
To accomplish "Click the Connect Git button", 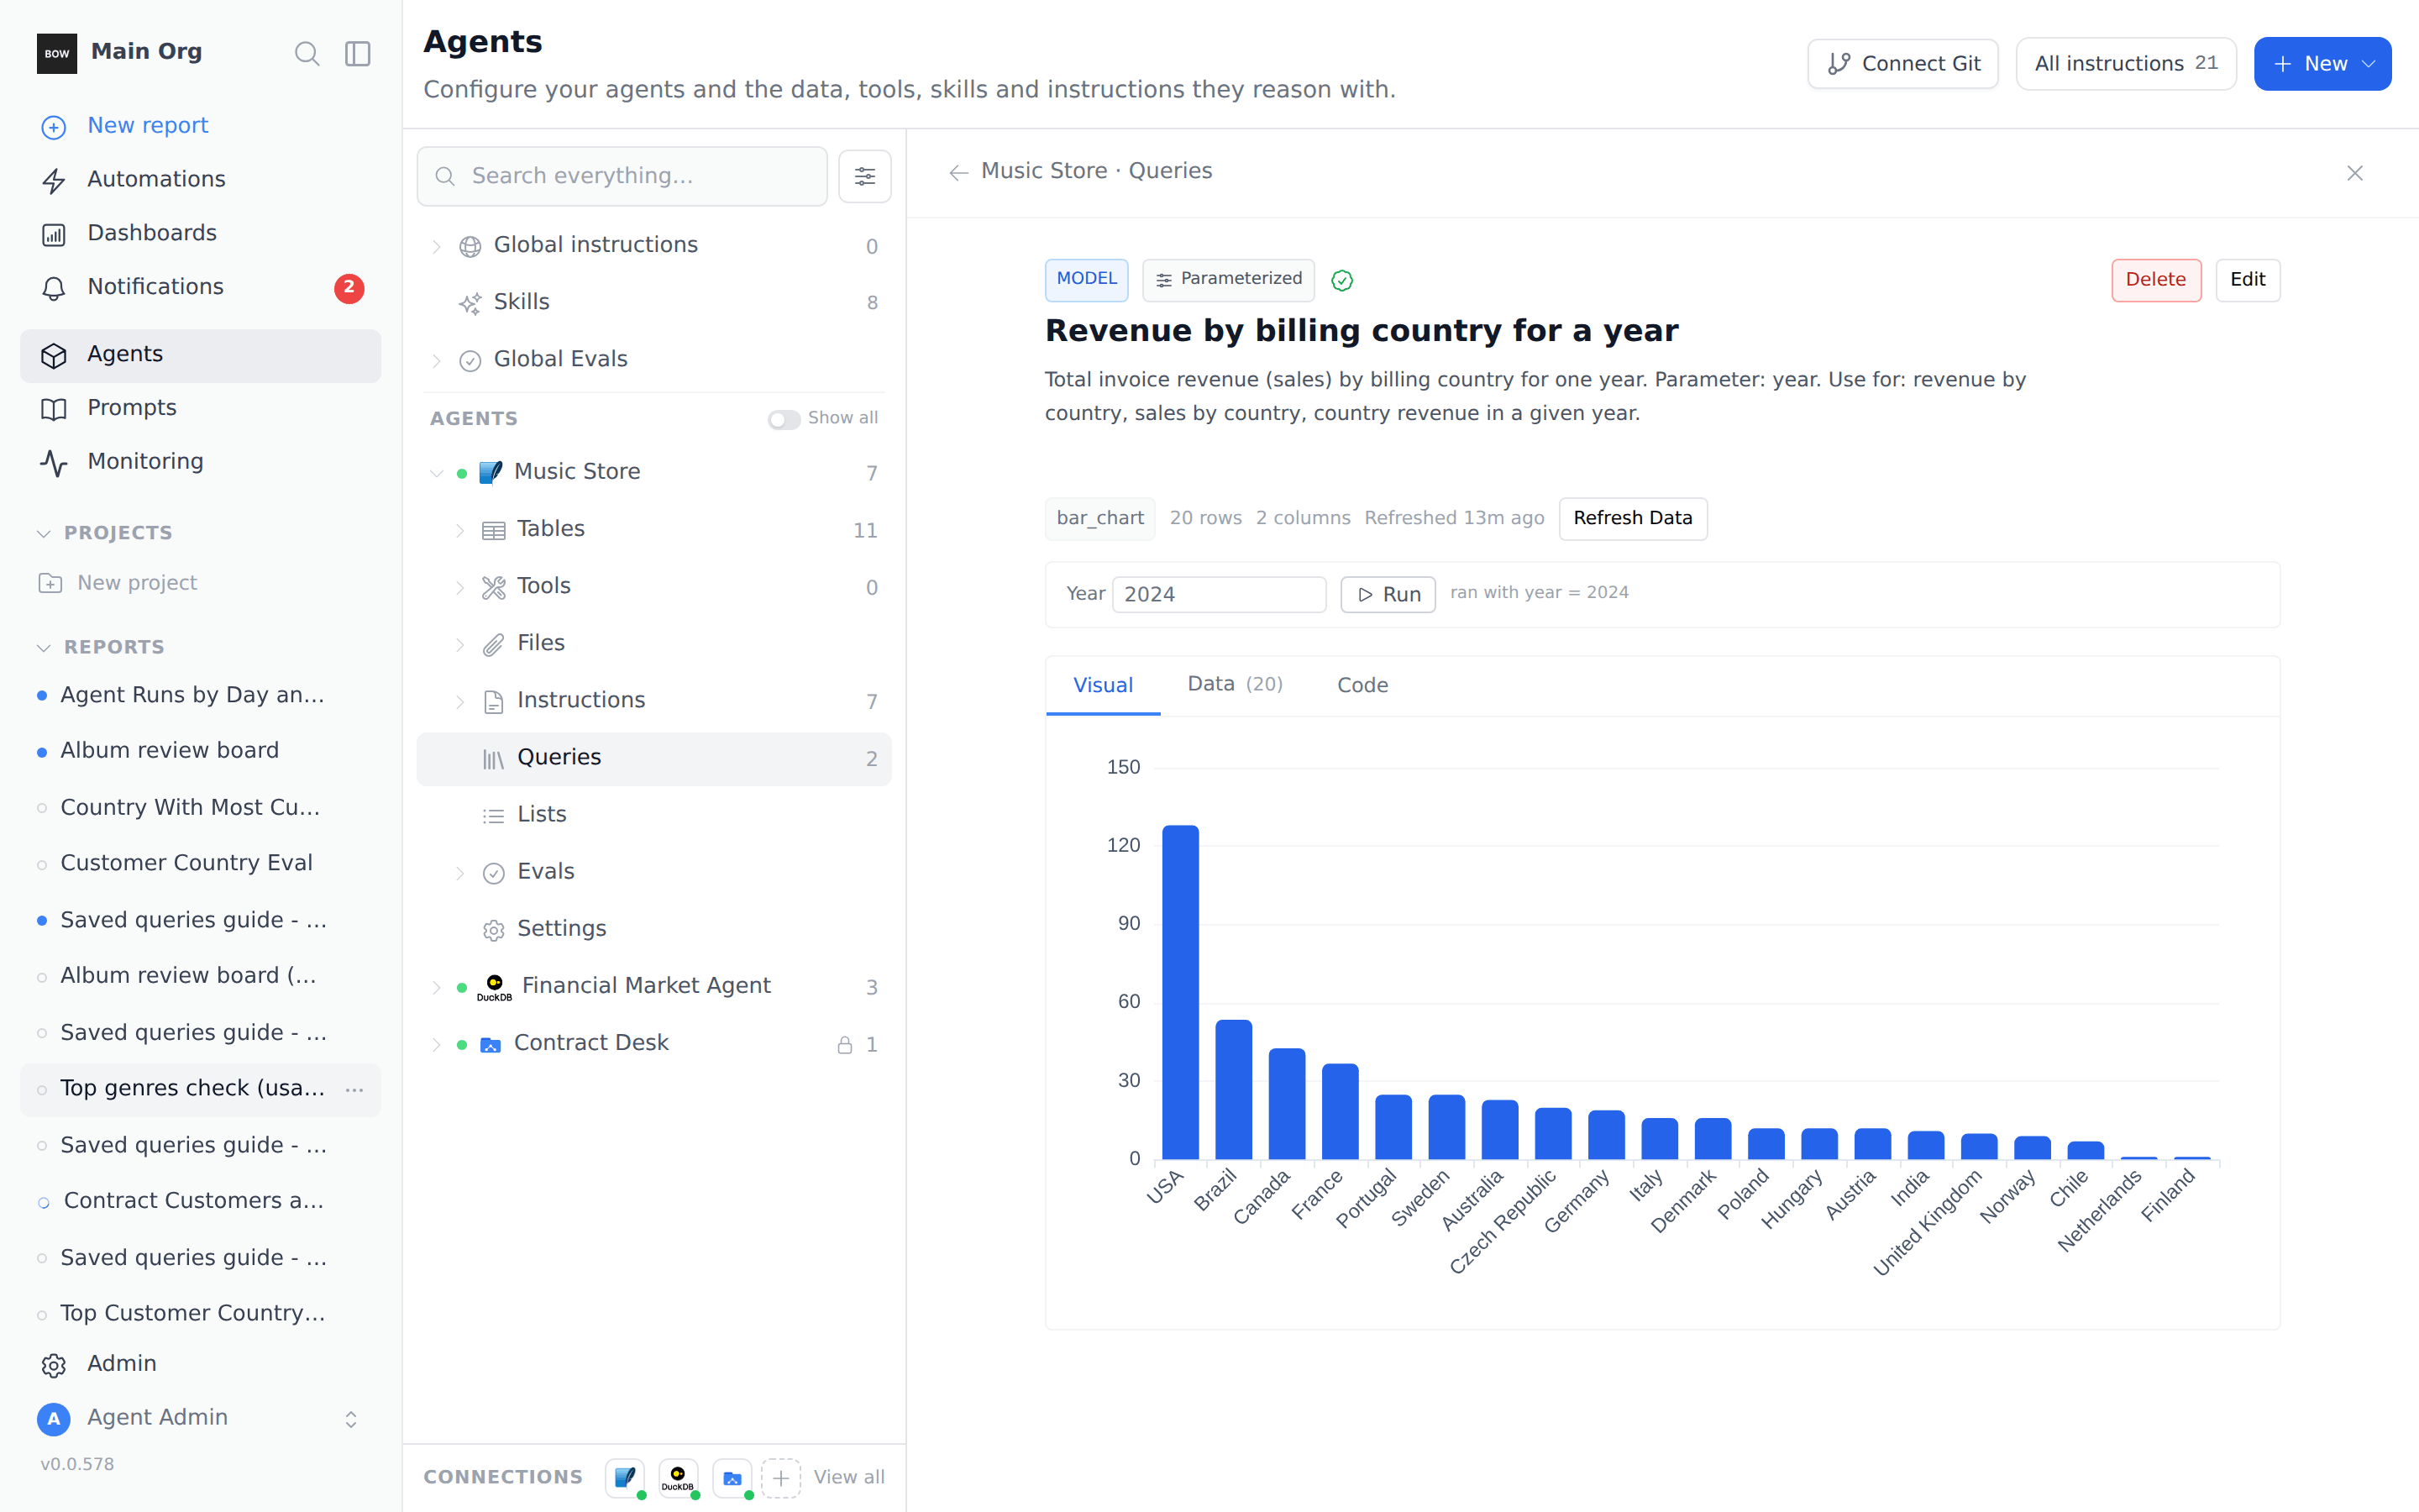I will pos(1902,64).
